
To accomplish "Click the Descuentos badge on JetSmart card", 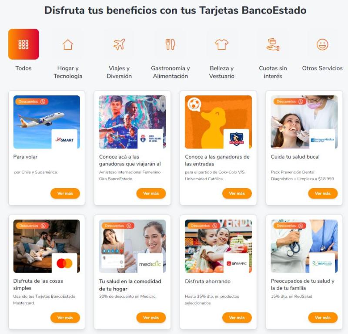I will coord(32,101).
